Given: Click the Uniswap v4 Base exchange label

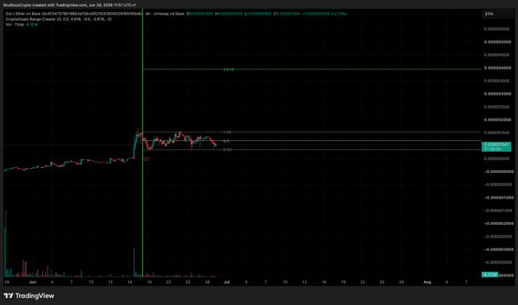Looking at the screenshot, I should [169, 14].
